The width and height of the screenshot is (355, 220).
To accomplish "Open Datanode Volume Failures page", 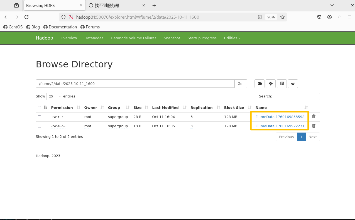I will click(133, 38).
